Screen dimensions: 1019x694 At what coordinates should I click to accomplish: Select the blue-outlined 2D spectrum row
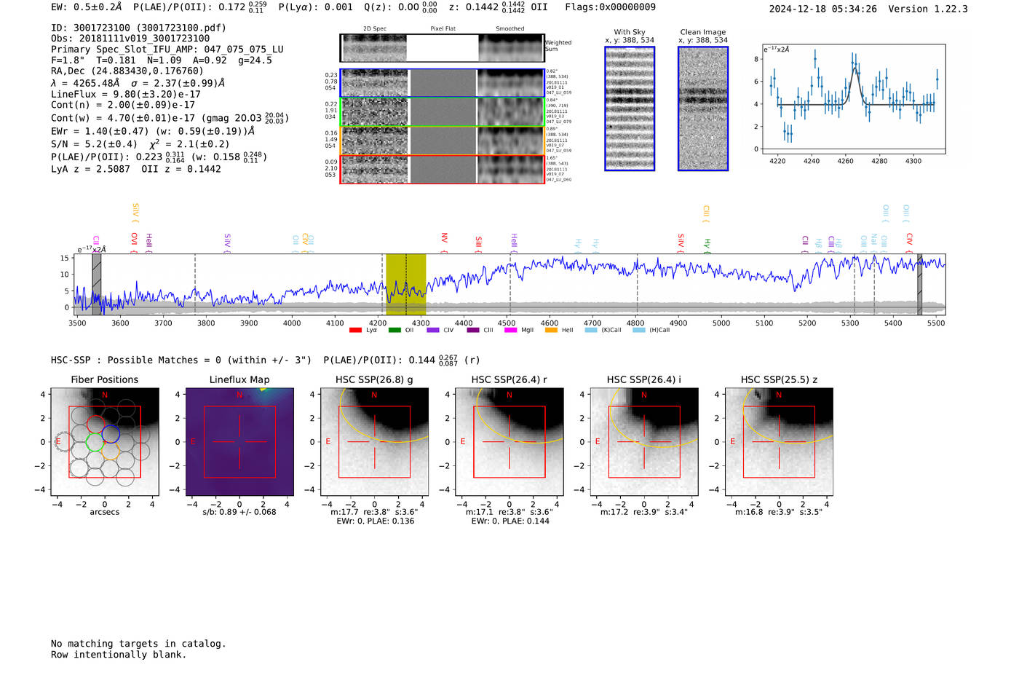click(442, 83)
